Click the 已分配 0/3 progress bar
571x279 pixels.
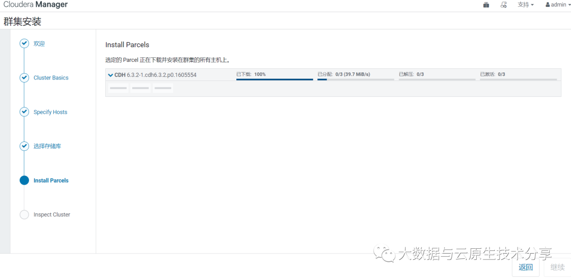356,79
